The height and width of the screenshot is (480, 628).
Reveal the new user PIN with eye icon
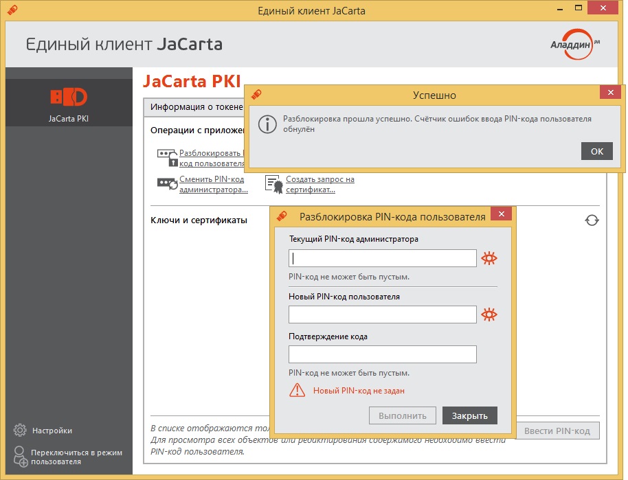click(489, 315)
